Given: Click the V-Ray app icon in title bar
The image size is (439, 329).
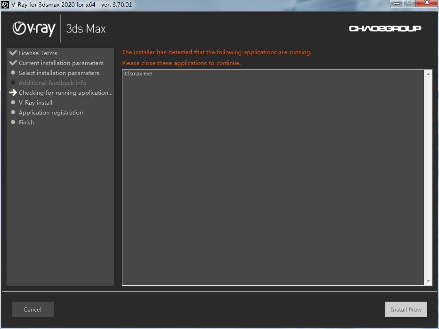Looking at the screenshot, I should click(x=6, y=5).
